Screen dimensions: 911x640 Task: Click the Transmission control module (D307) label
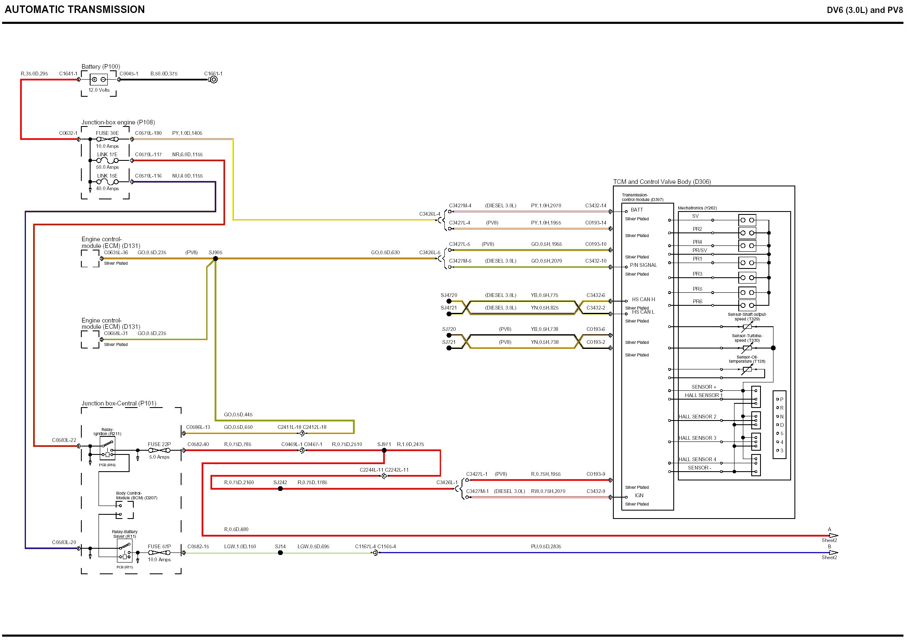click(642, 197)
